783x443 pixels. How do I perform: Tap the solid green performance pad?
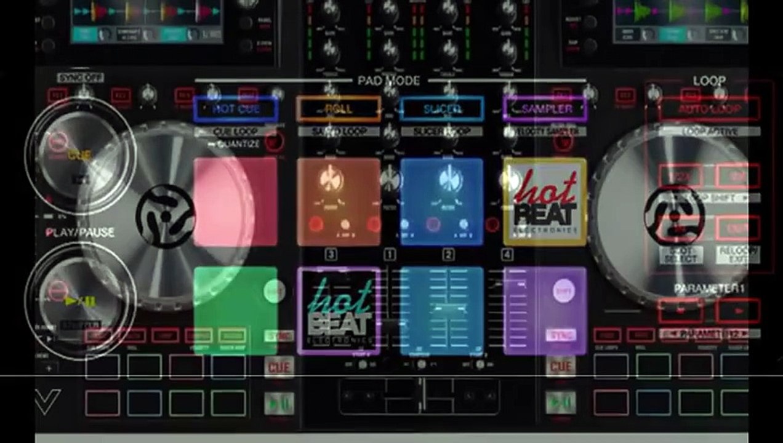(x=236, y=311)
